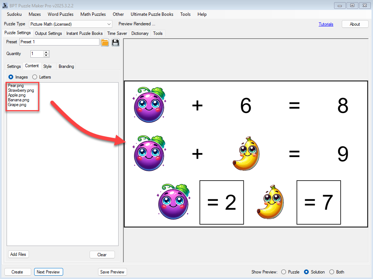Screen dimensions: 373x279
Task: Select the Letters radio button
Action: pyautogui.click(x=35, y=77)
